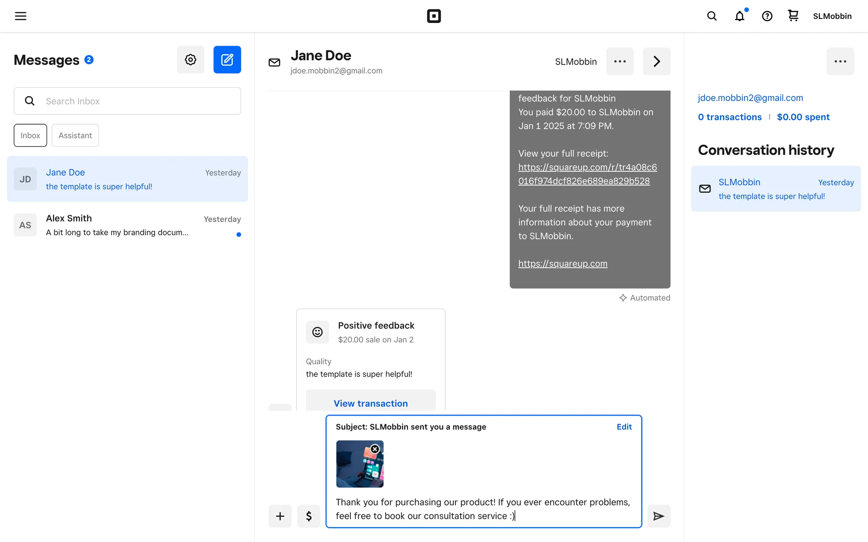
Task: Collapse customer details panel with chevron
Action: click(656, 61)
